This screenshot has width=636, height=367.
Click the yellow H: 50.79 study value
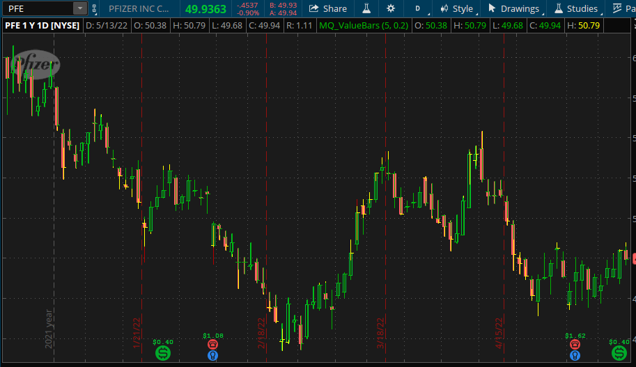click(x=583, y=26)
